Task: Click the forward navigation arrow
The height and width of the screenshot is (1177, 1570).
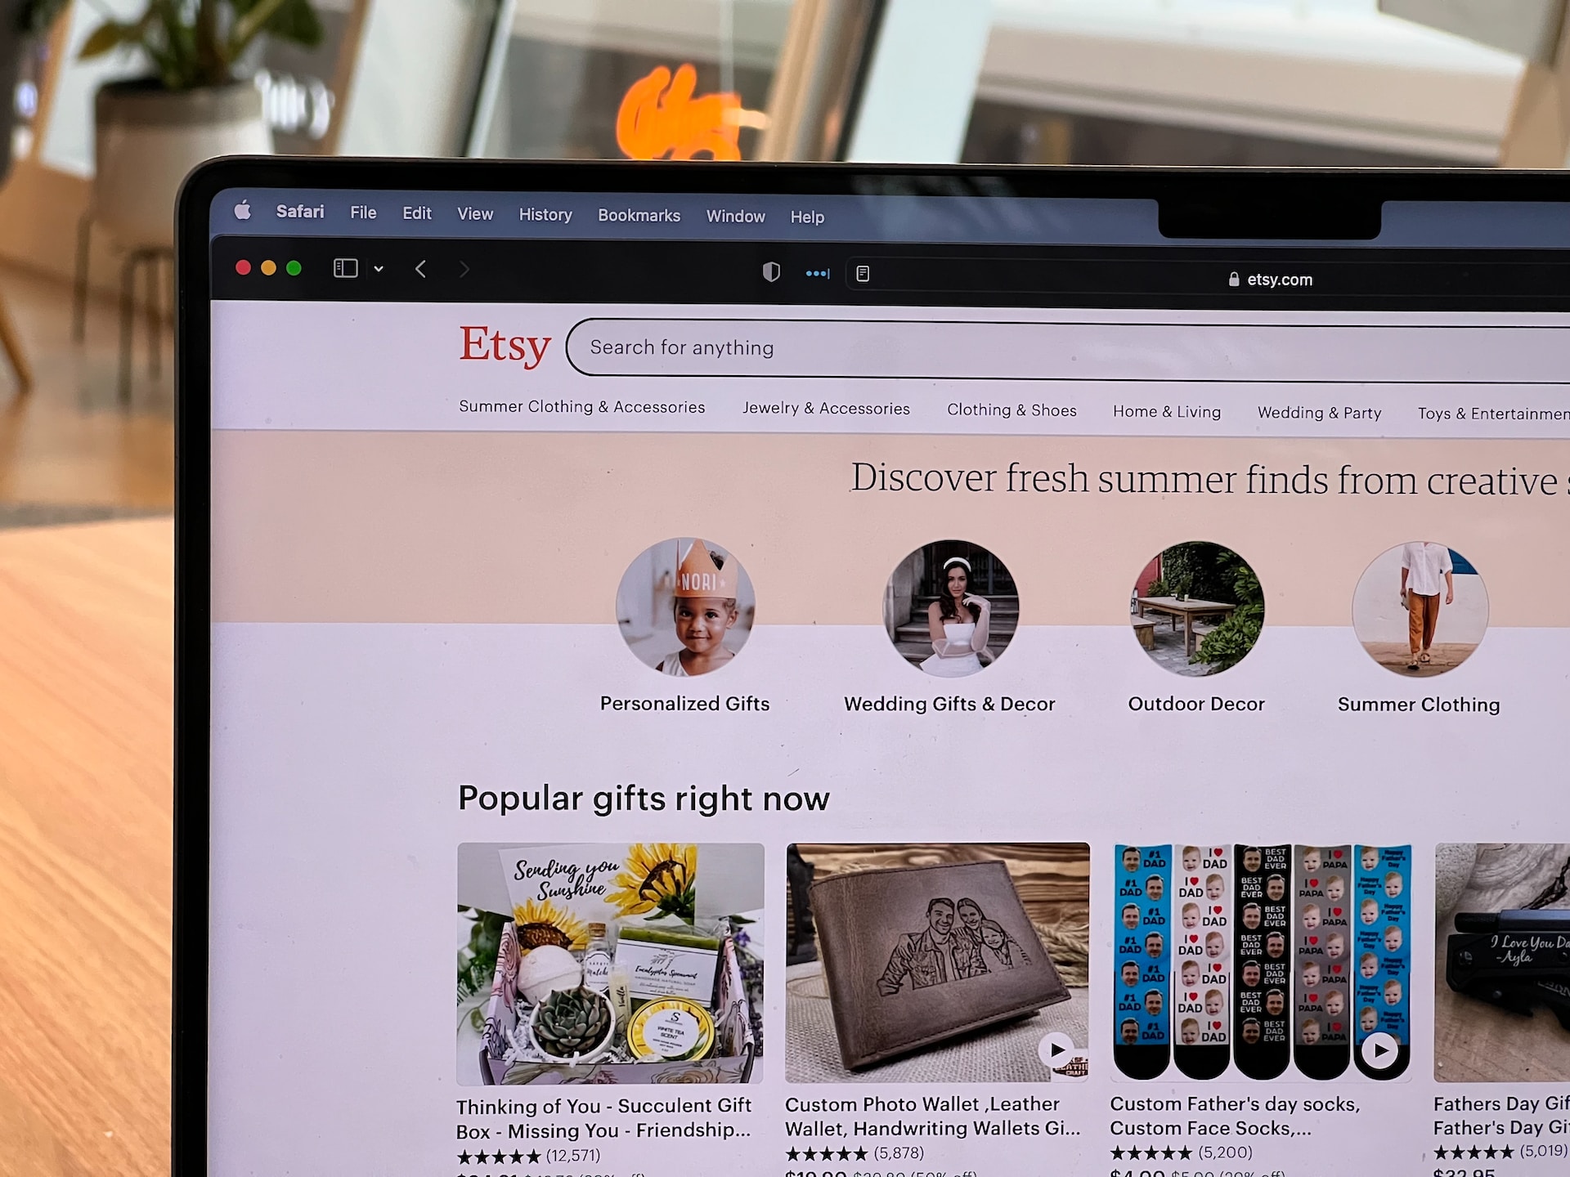Action: (x=464, y=270)
